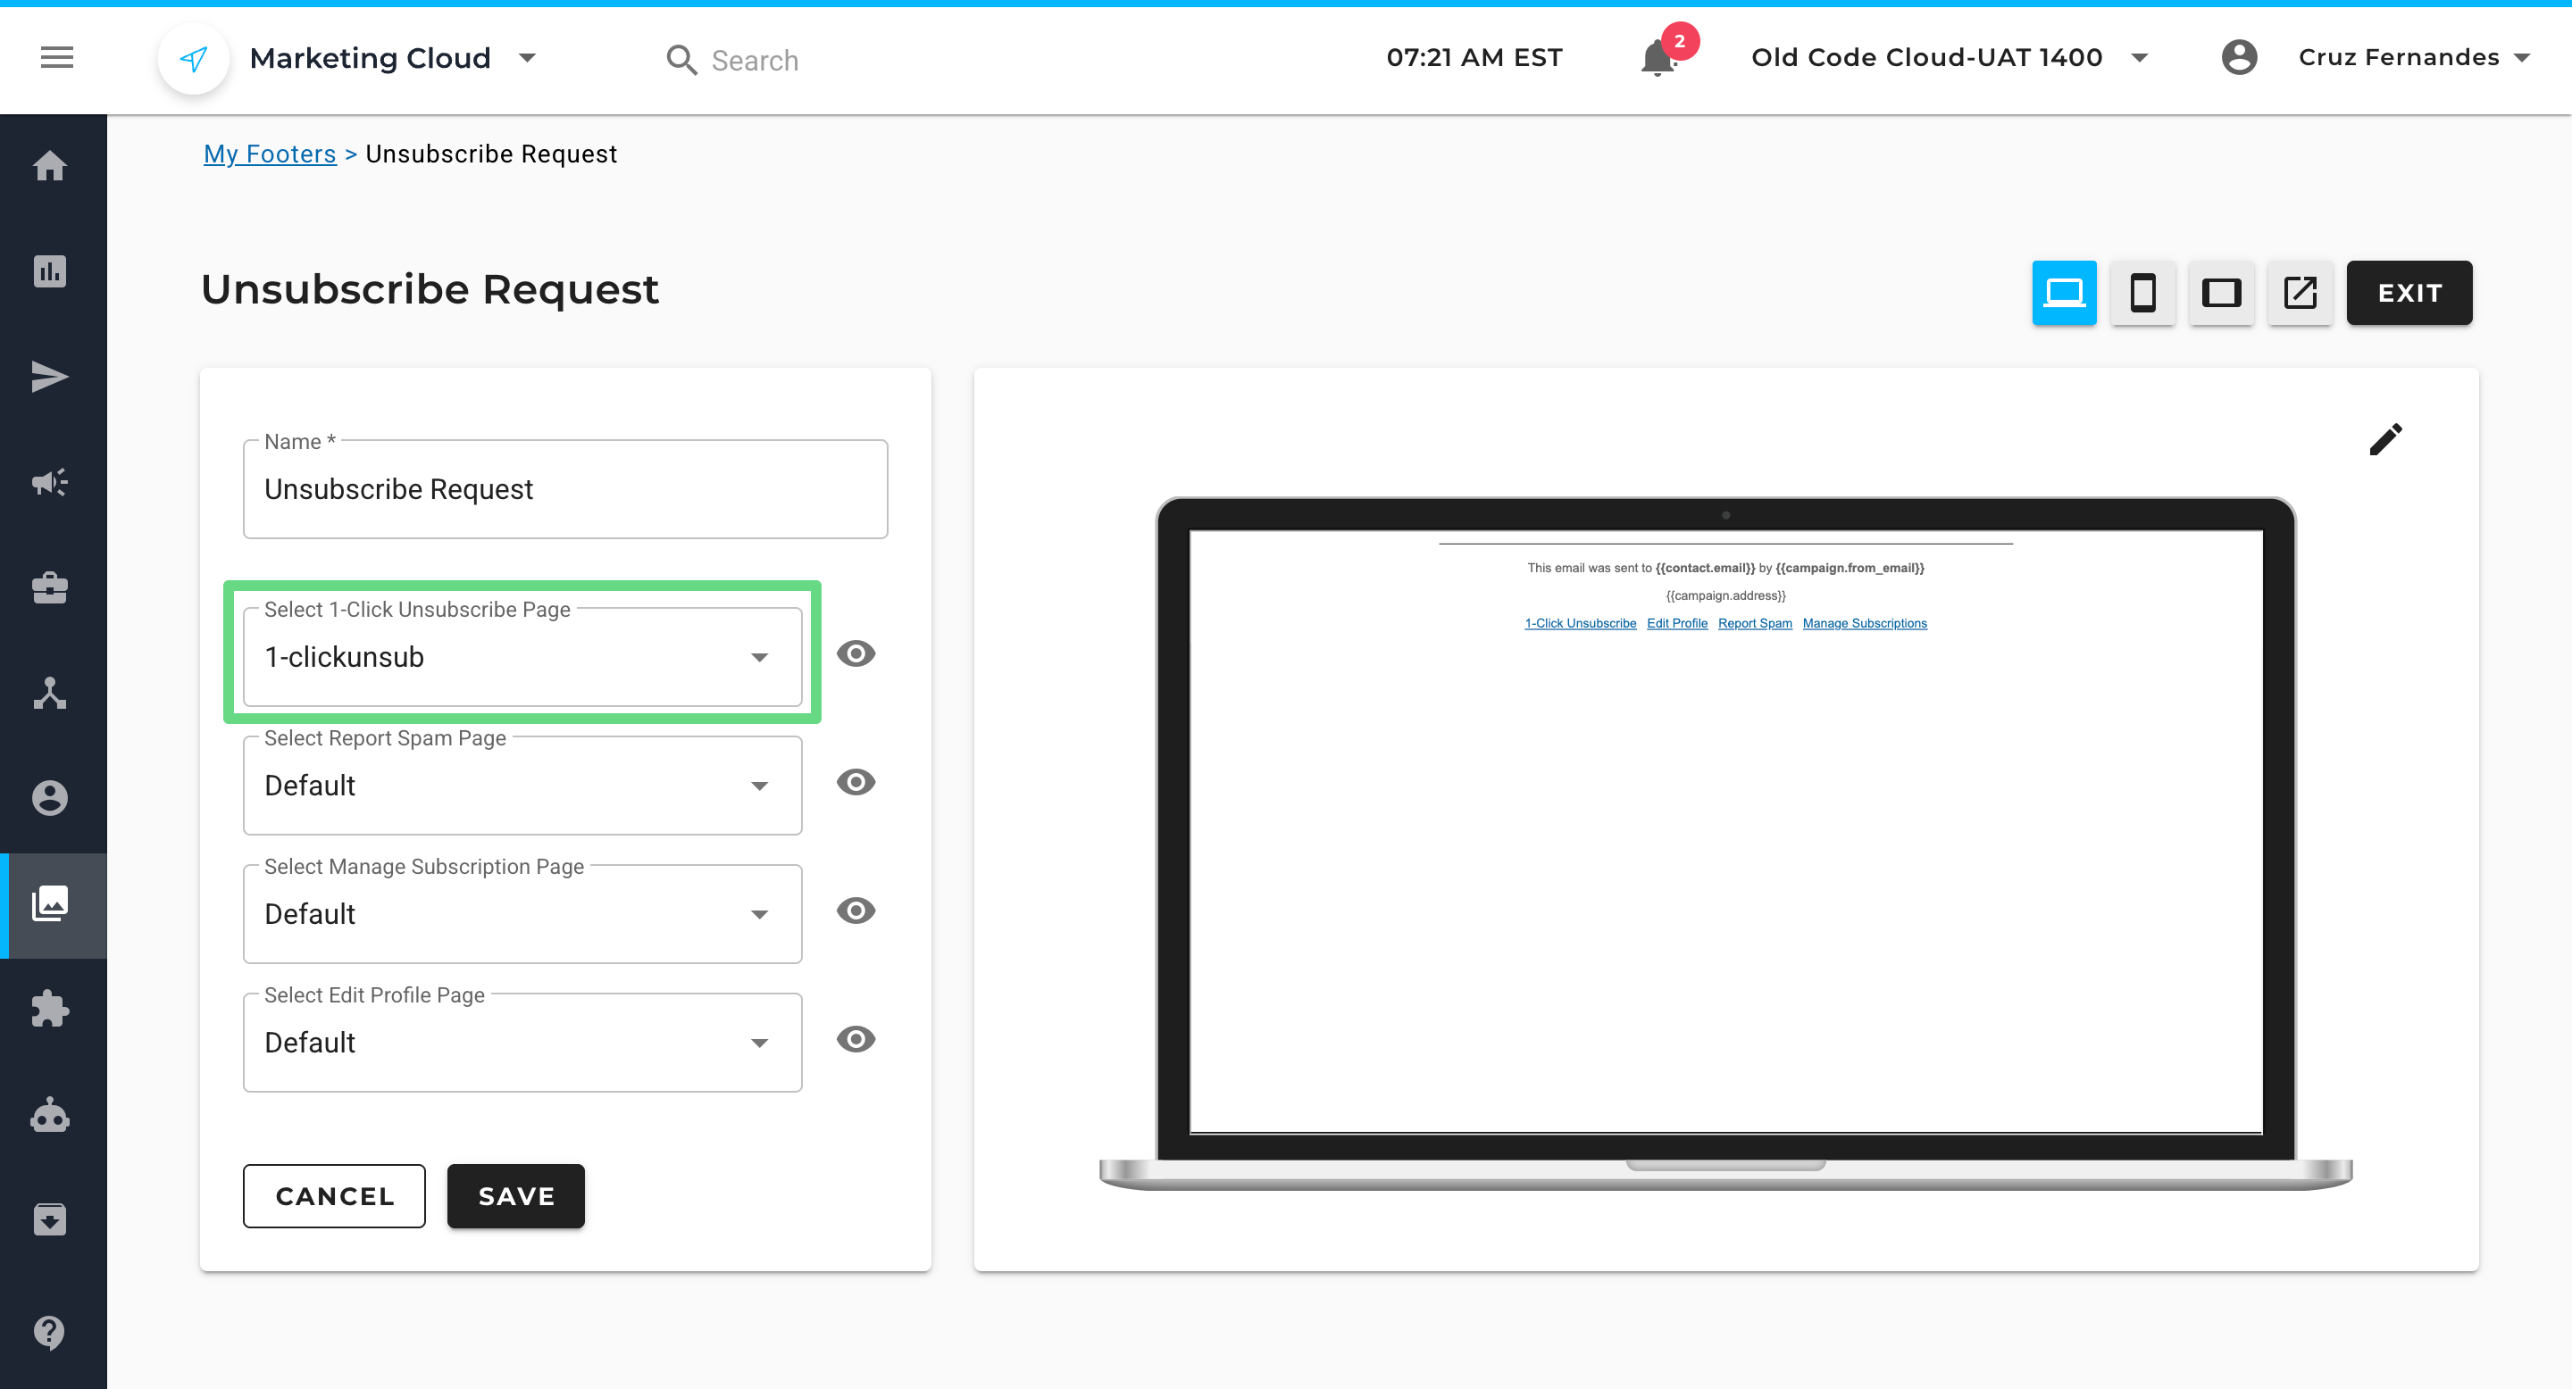This screenshot has width=2572, height=1389.
Task: Preview the Edit Profile page with eye icon
Action: 856,1040
